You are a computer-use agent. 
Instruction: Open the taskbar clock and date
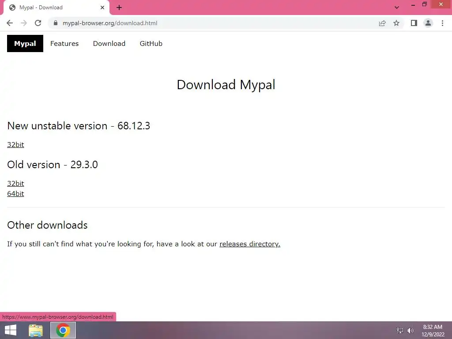(x=433, y=331)
